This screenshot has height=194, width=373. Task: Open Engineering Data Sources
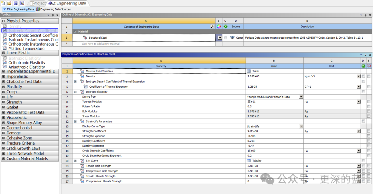[x=53, y=9]
